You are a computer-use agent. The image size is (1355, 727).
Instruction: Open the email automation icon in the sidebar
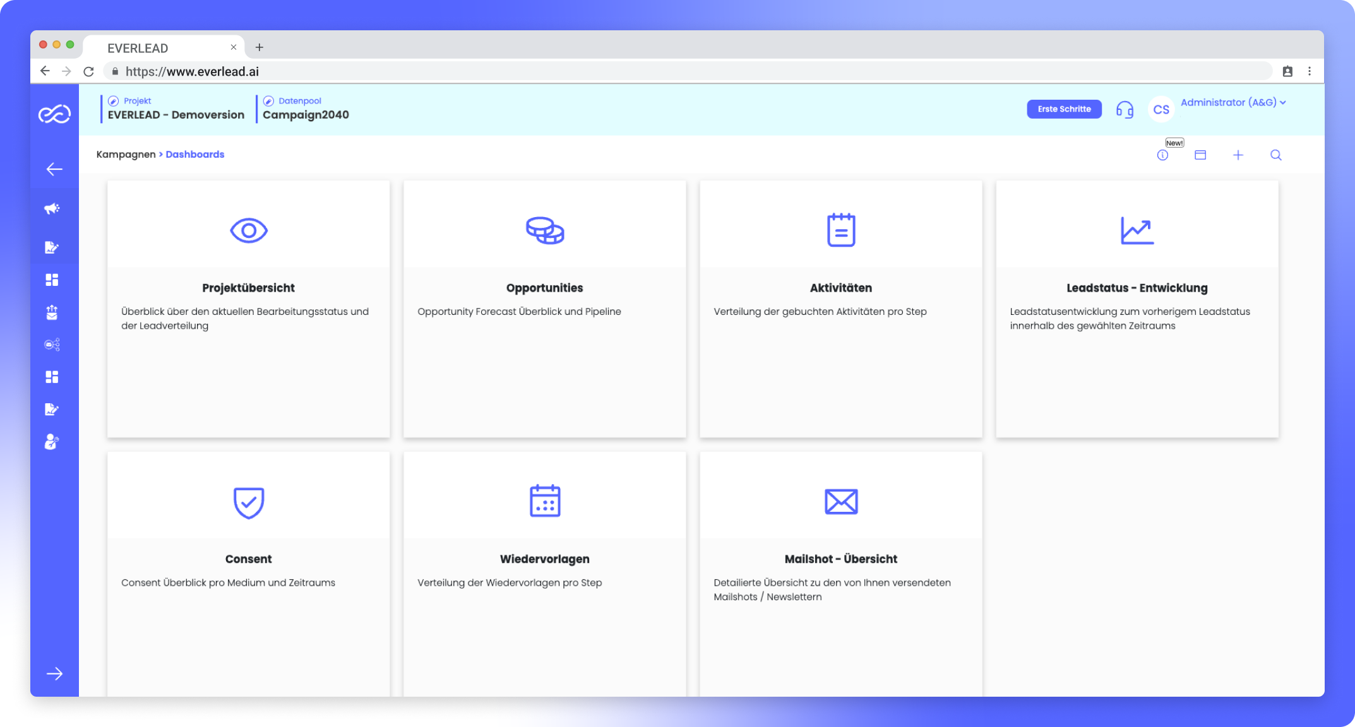(53, 344)
